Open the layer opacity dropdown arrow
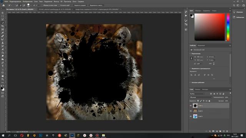 pos(229,97)
